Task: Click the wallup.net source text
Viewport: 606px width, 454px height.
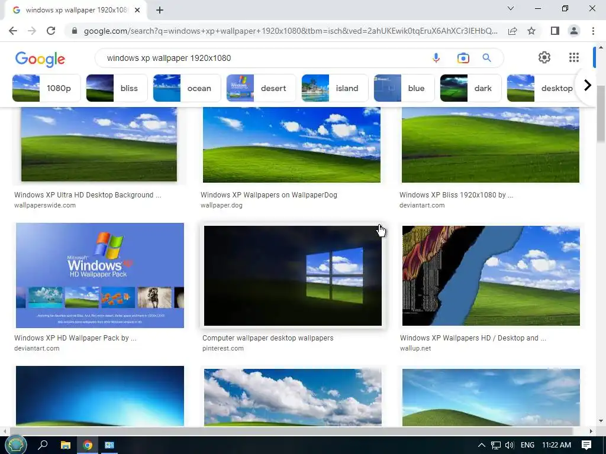Action: point(415,348)
